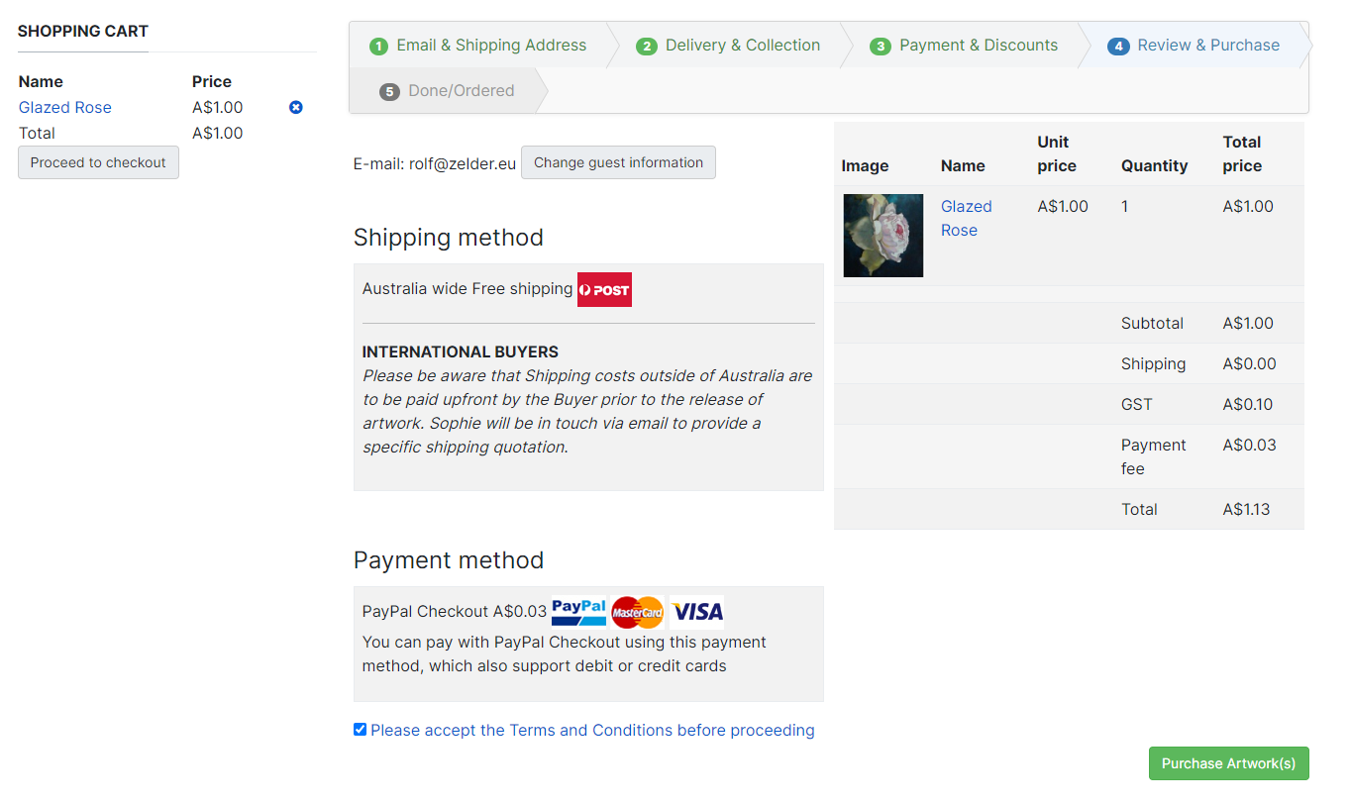Image resolution: width=1350 pixels, height=803 pixels.
Task: Click the PayPal logo icon
Action: pos(578,612)
